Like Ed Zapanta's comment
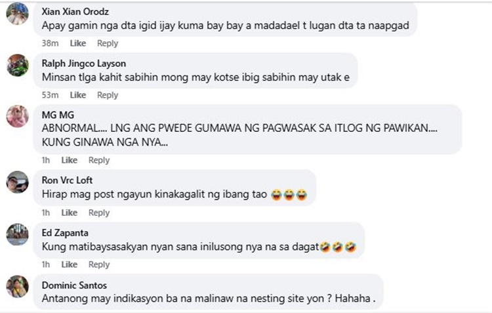This screenshot has height=313, width=492. click(70, 264)
